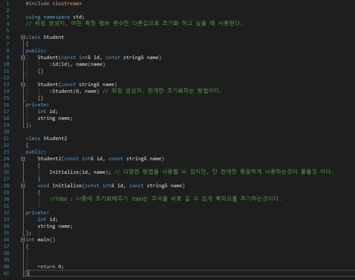355x280 pixels.
Task: Click line number 41 in gutter
Action: click(6, 273)
